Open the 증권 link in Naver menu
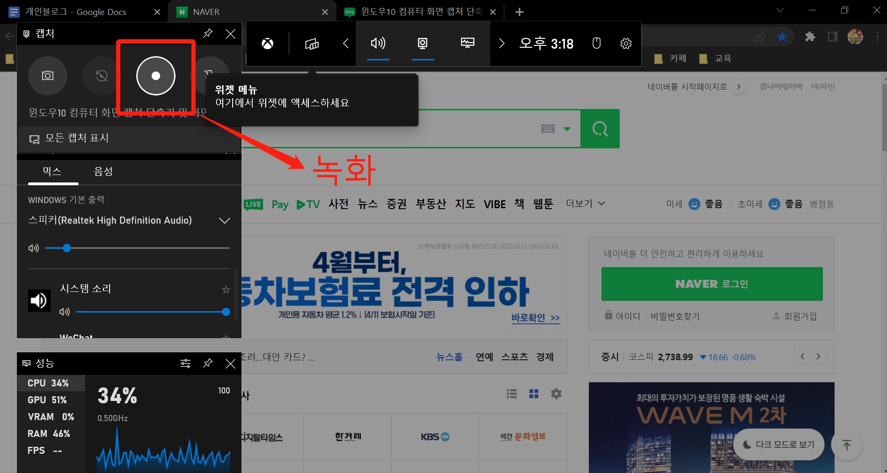 [x=396, y=204]
